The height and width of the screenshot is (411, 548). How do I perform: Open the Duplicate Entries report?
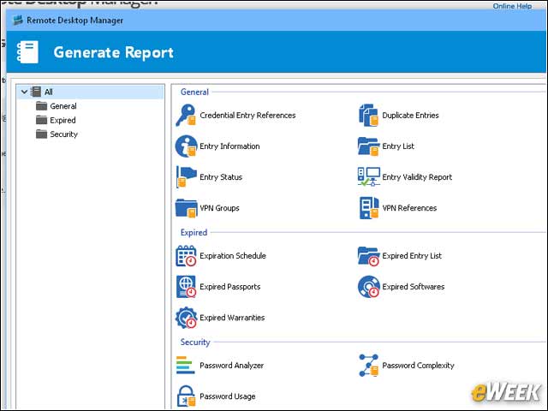pos(410,116)
